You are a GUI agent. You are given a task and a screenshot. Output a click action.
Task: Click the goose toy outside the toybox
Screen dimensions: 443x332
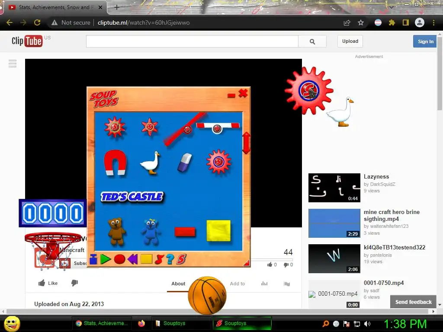coord(340,112)
